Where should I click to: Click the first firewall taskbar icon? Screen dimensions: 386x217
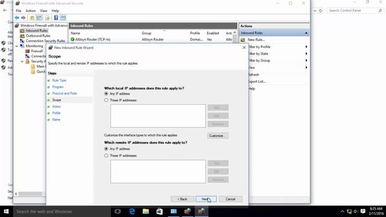(x=188, y=212)
